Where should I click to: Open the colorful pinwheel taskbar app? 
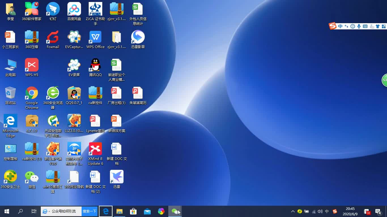161,211
